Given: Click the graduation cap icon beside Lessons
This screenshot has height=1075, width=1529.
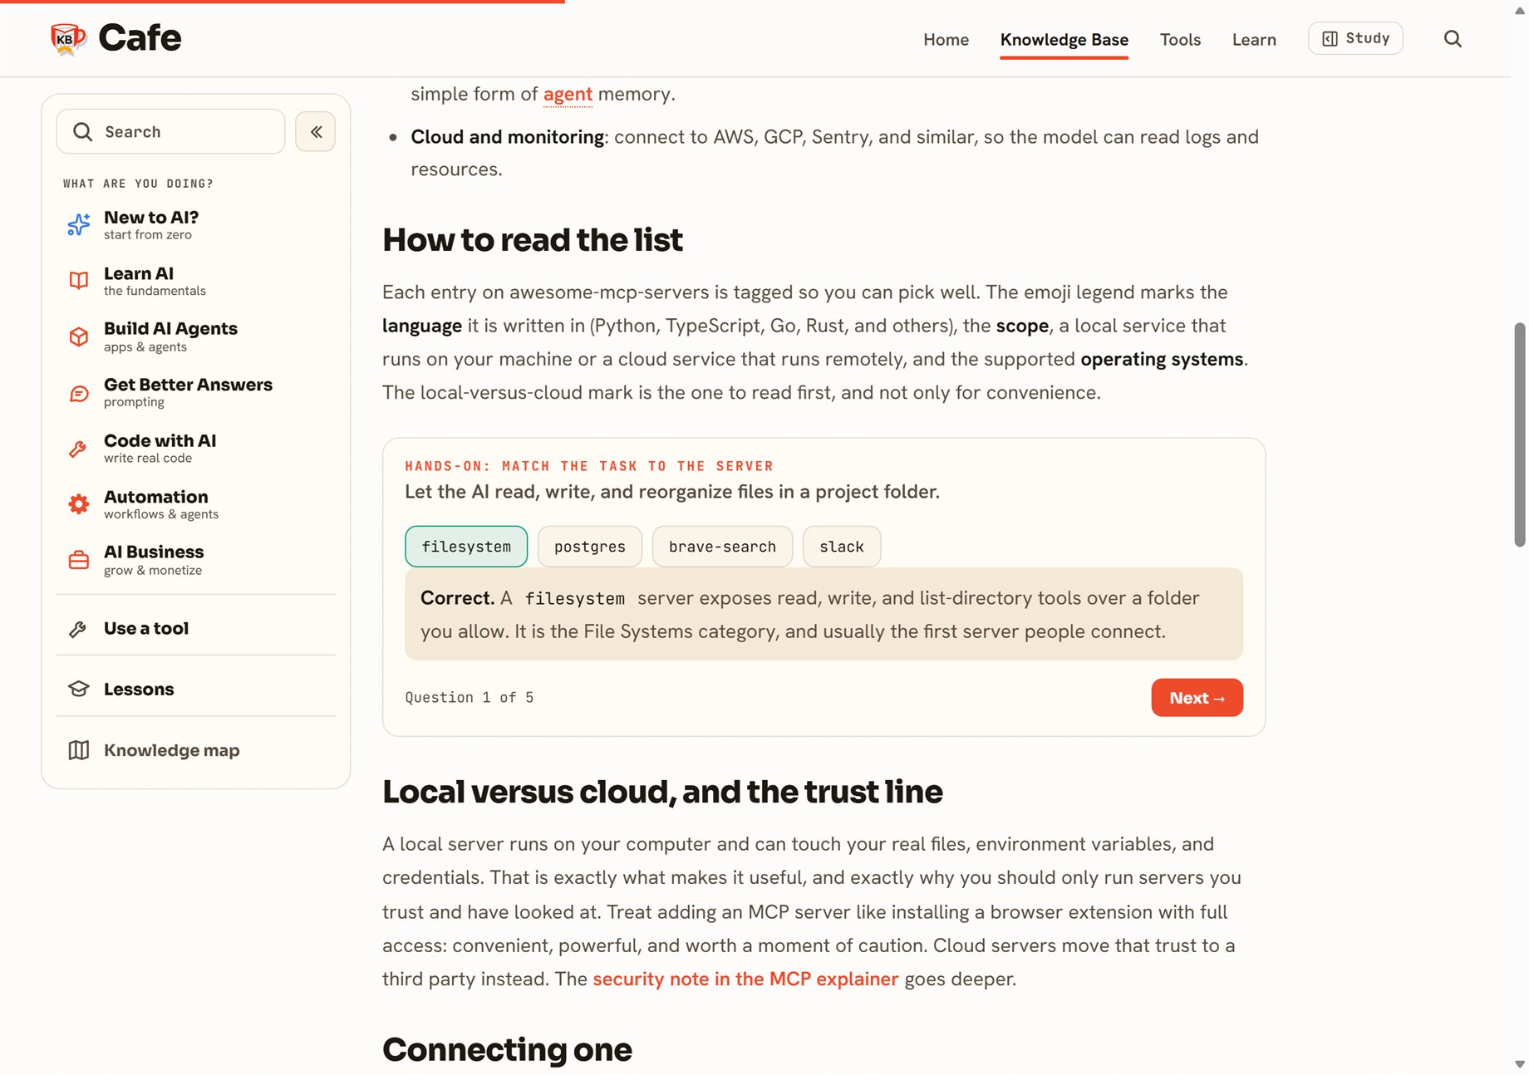Looking at the screenshot, I should (78, 689).
